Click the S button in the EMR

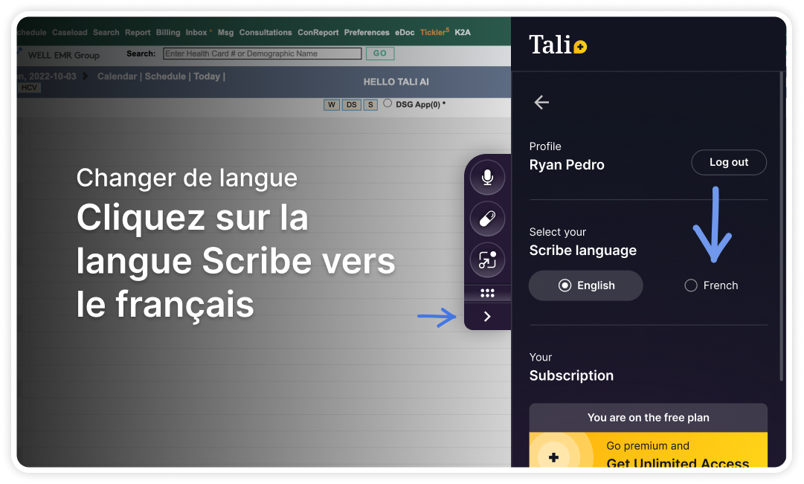370,105
